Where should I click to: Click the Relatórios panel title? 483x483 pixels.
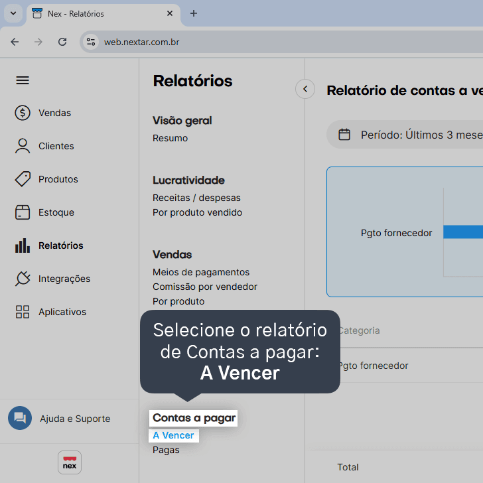[193, 81]
